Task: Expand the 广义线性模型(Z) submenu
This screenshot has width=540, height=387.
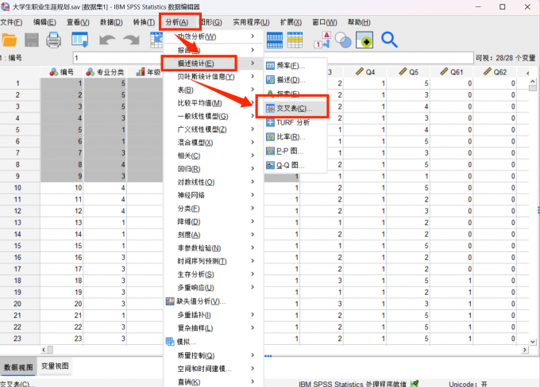Action: coord(214,129)
